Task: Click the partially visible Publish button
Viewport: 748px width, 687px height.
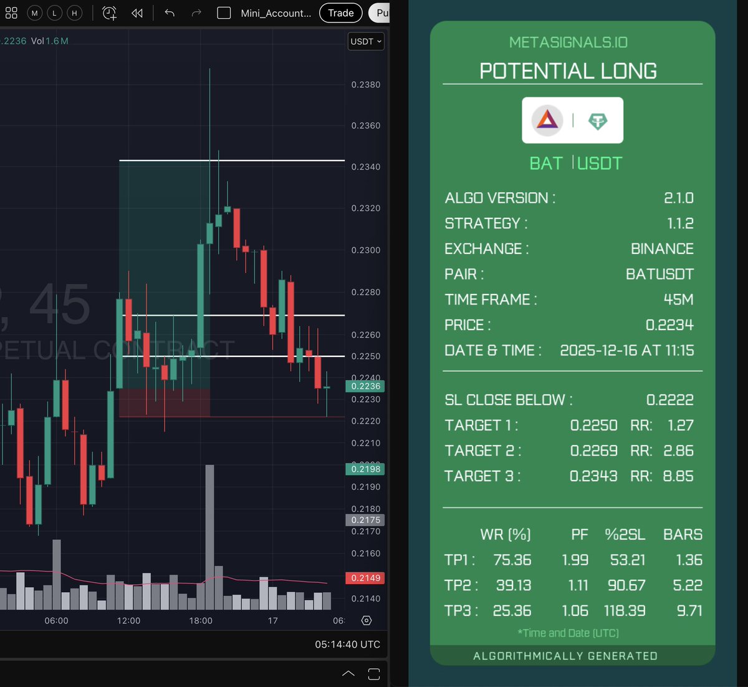Action: tap(379, 12)
